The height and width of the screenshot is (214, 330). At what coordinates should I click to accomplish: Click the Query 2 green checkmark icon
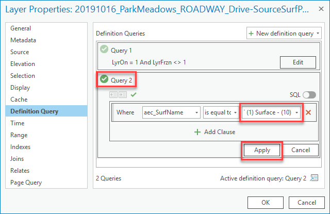pyautogui.click(x=104, y=80)
